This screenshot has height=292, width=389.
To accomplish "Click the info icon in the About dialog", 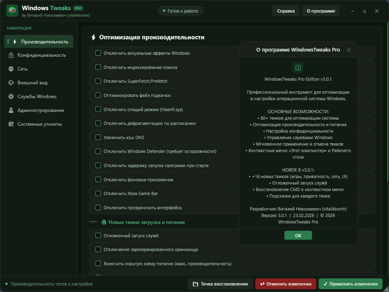I will [298, 67].
